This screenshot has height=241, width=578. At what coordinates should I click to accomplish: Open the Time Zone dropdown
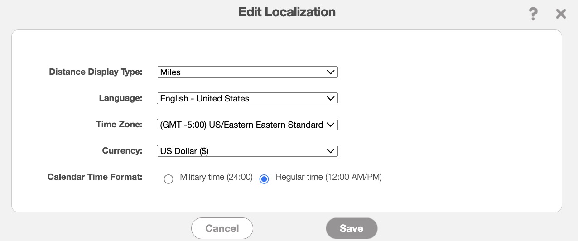[247, 125]
